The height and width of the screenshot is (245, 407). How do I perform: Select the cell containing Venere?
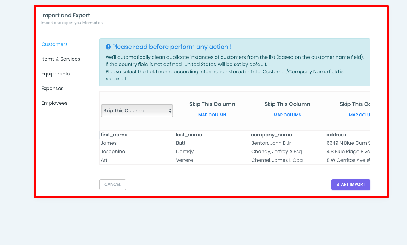212,160
